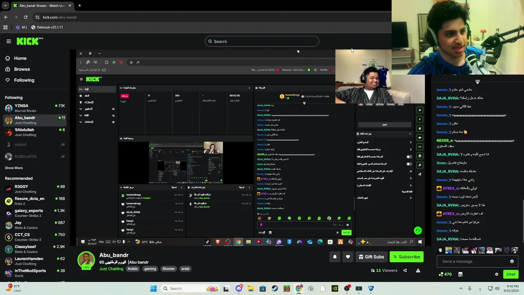524x295 pixels.
Task: Select the Abu_bandr Stream browser tab
Action: (42, 5)
